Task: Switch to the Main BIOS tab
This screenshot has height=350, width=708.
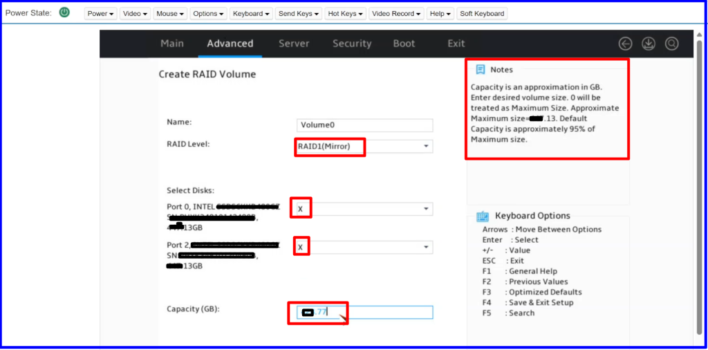Action: 172,44
